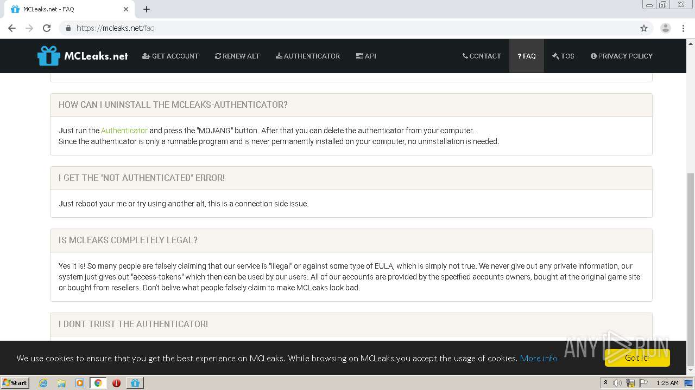View site info via padlock icon
This screenshot has width=695, height=390.
point(68,28)
